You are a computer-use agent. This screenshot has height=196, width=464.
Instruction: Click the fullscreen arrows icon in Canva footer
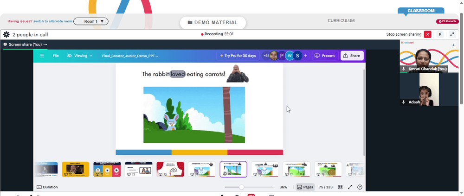click(350, 187)
